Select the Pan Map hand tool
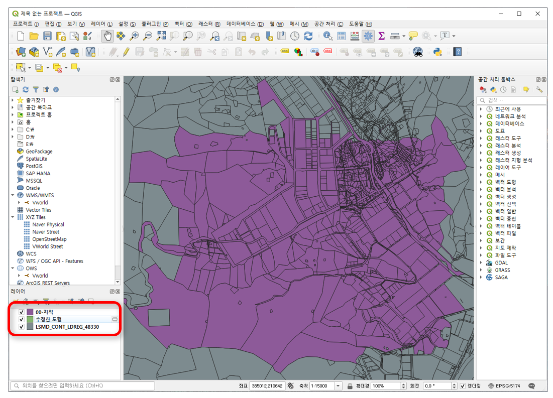 tap(107, 36)
